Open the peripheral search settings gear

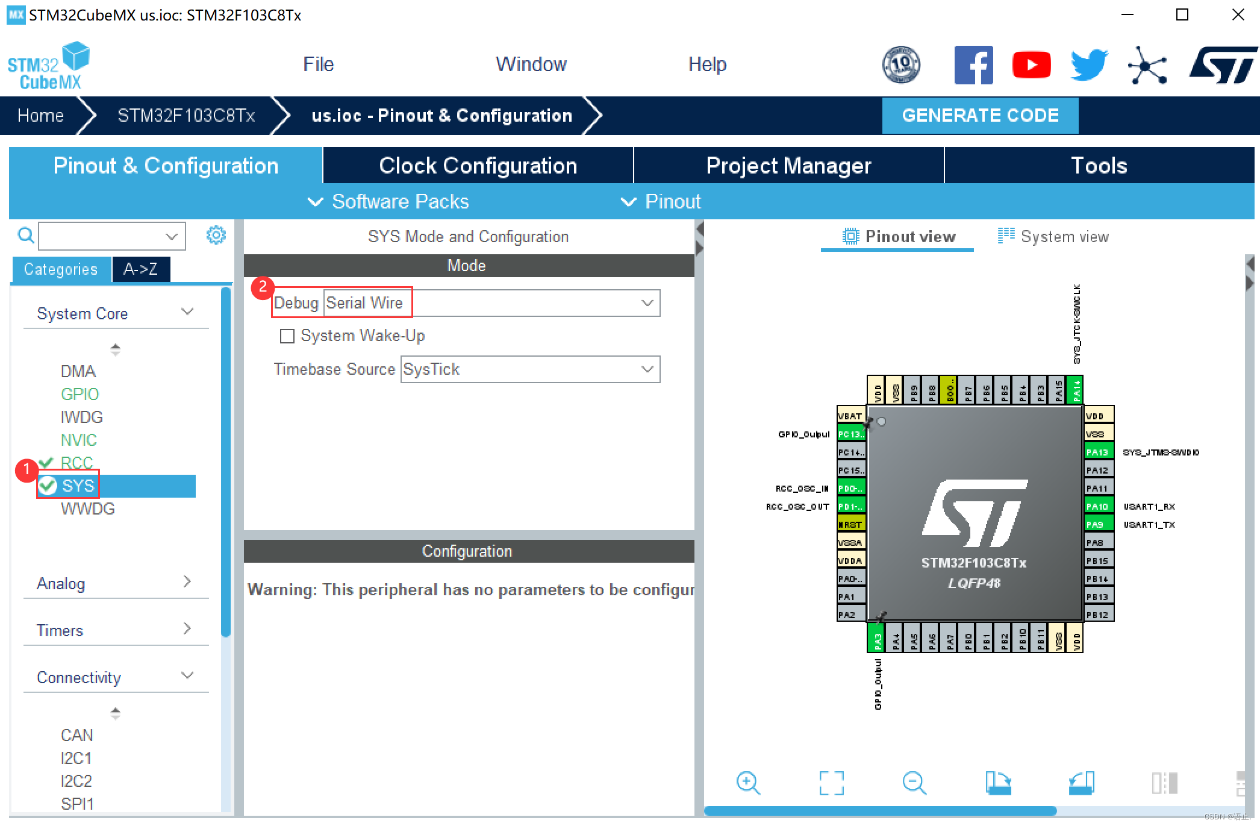(216, 235)
